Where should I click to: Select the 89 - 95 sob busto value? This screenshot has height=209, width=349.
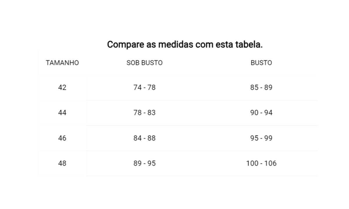point(145,163)
